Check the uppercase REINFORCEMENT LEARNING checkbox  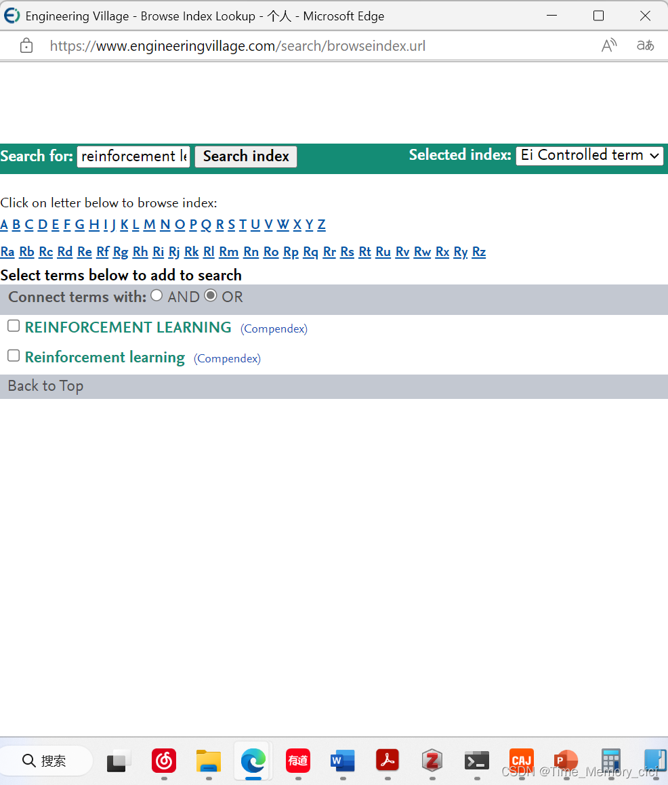[14, 326]
